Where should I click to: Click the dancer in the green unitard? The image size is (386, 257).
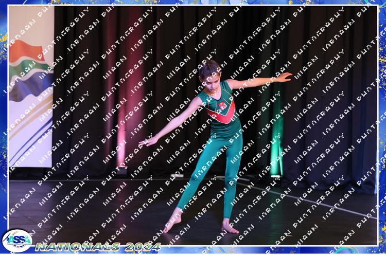point(216,146)
